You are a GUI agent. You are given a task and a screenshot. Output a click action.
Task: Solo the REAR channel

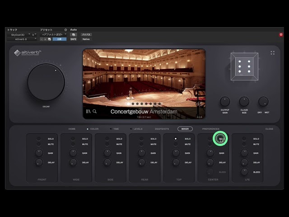click(141, 139)
